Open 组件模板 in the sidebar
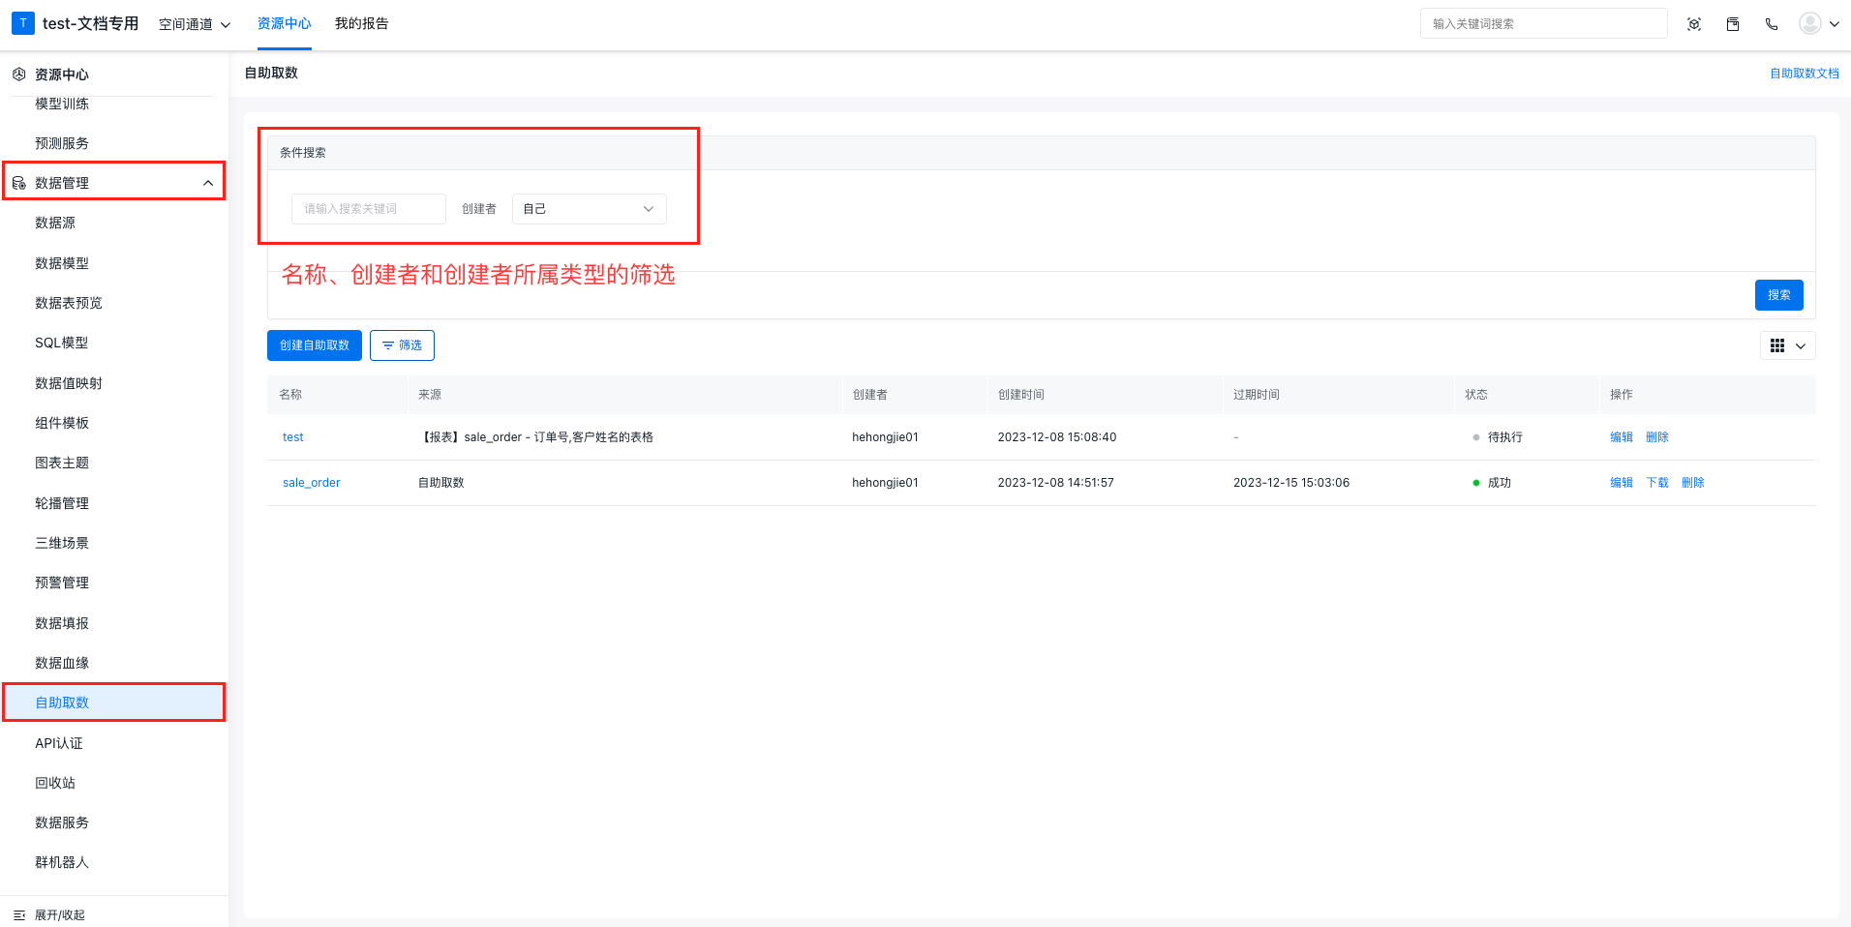Image resolution: width=1851 pixels, height=927 pixels. [62, 423]
